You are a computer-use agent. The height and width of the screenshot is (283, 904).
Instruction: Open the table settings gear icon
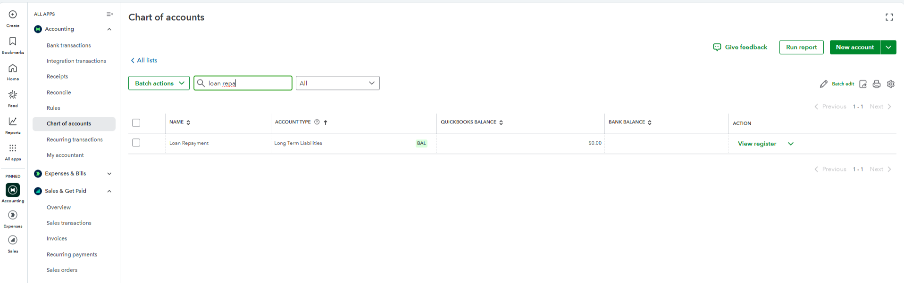[x=891, y=84]
